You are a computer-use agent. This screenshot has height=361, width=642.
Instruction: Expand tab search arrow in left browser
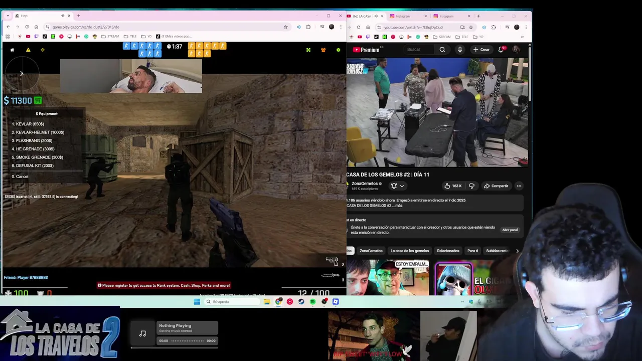tap(8, 16)
